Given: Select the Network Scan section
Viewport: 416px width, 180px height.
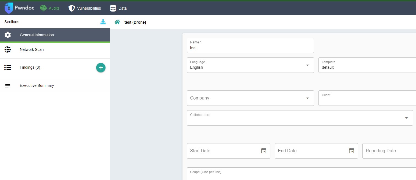Looking at the screenshot, I should tap(55, 49).
